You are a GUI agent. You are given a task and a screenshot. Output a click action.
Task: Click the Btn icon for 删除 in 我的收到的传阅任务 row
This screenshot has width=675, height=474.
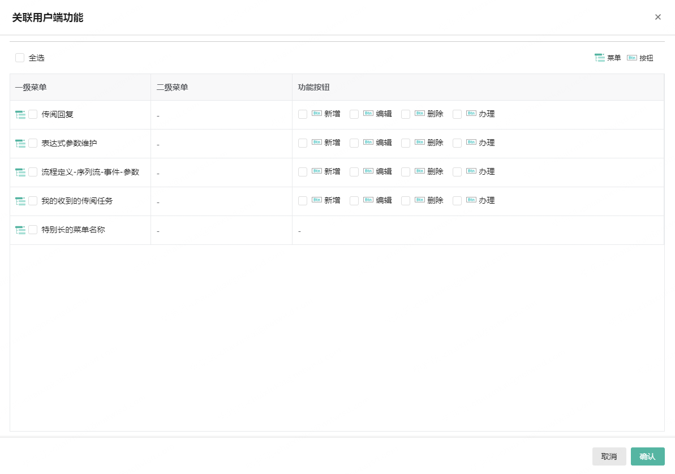[420, 200]
